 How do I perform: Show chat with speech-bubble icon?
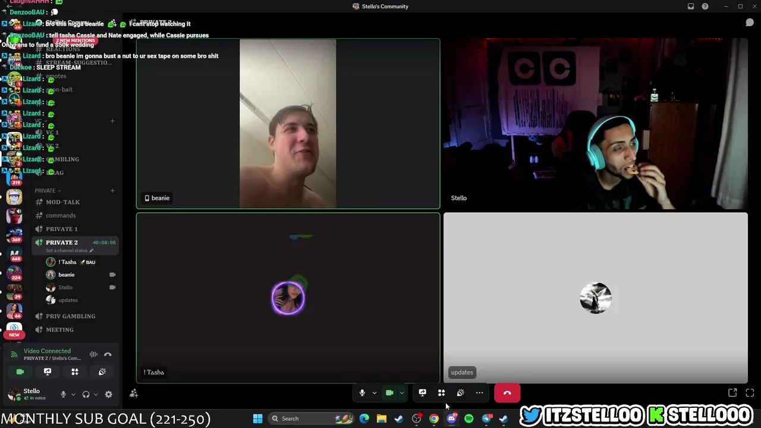pyautogui.click(x=750, y=23)
